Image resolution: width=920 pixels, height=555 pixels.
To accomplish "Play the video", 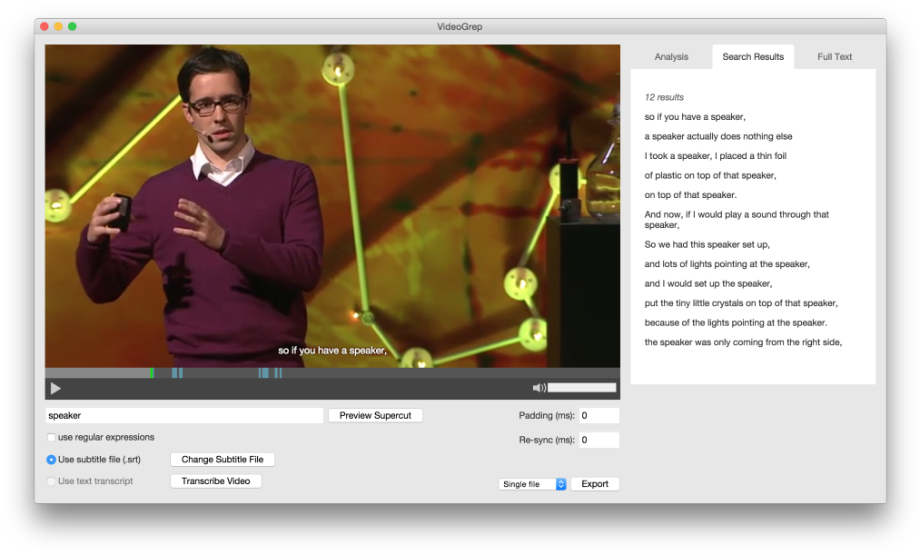I will [x=55, y=389].
